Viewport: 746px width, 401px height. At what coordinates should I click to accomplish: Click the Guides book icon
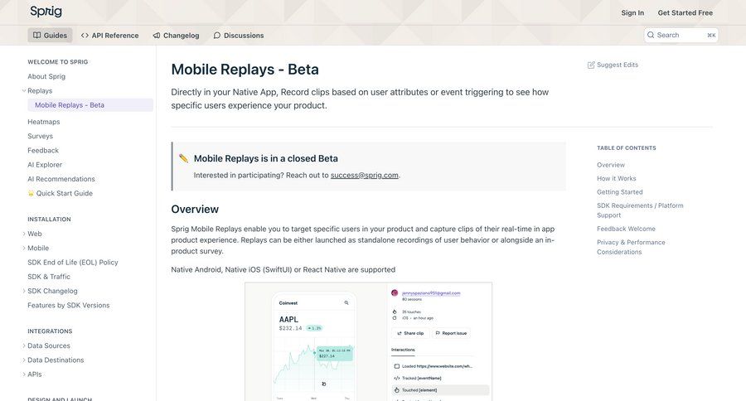coord(36,36)
